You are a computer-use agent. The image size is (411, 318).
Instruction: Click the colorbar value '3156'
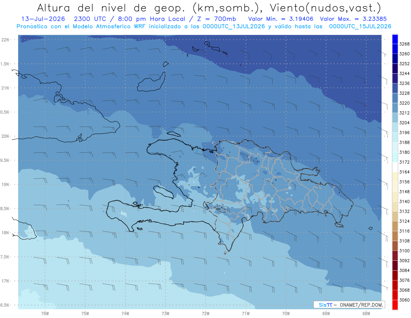[404, 182]
